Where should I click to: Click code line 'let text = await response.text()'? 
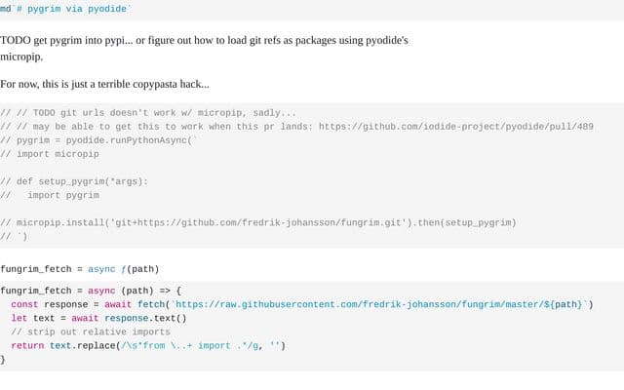click(x=98, y=319)
